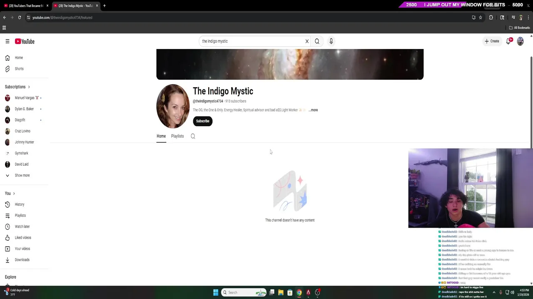Image resolution: width=533 pixels, height=299 pixels.
Task: Run search with the magnifier button
Action: (317, 41)
